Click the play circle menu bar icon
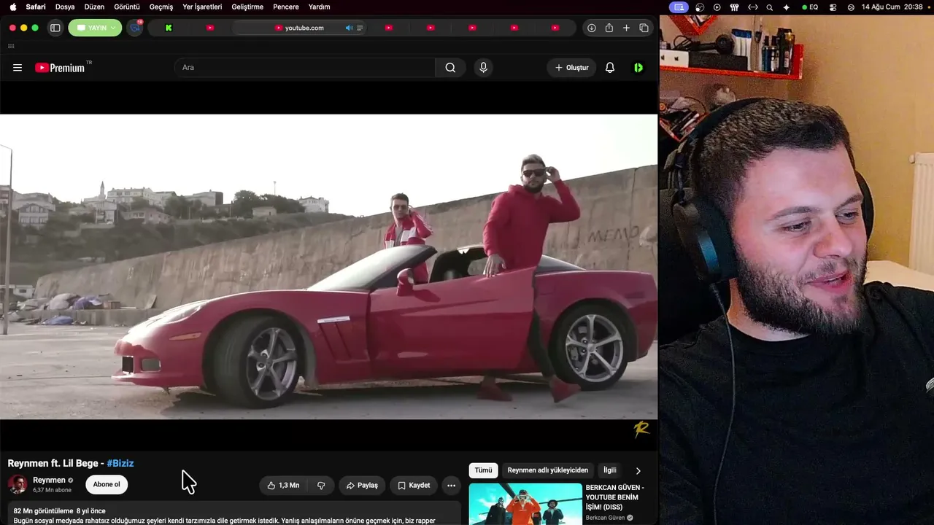 tap(717, 7)
